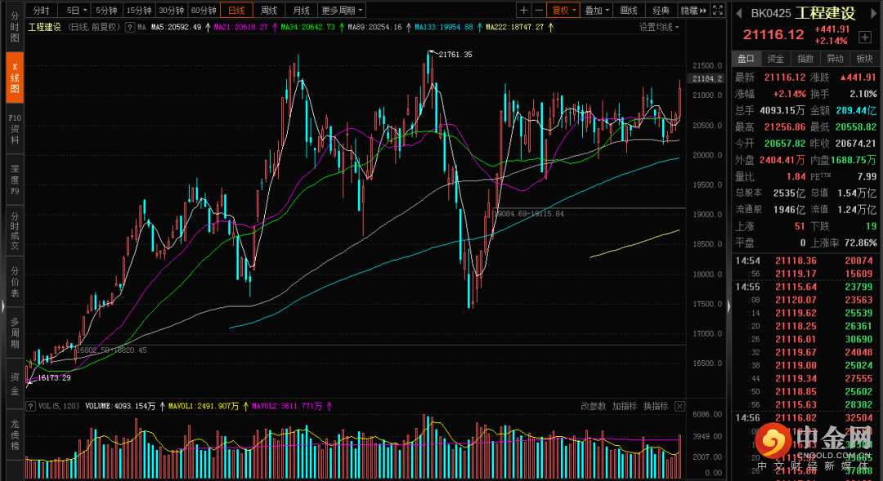Image resolution: width=883 pixels, height=481 pixels.
Task: Click MA133:19954.88 legend value
Action: click(x=444, y=27)
